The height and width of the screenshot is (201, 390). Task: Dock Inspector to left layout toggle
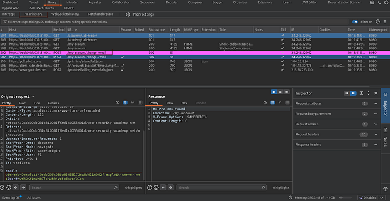pyautogui.click(x=347, y=93)
